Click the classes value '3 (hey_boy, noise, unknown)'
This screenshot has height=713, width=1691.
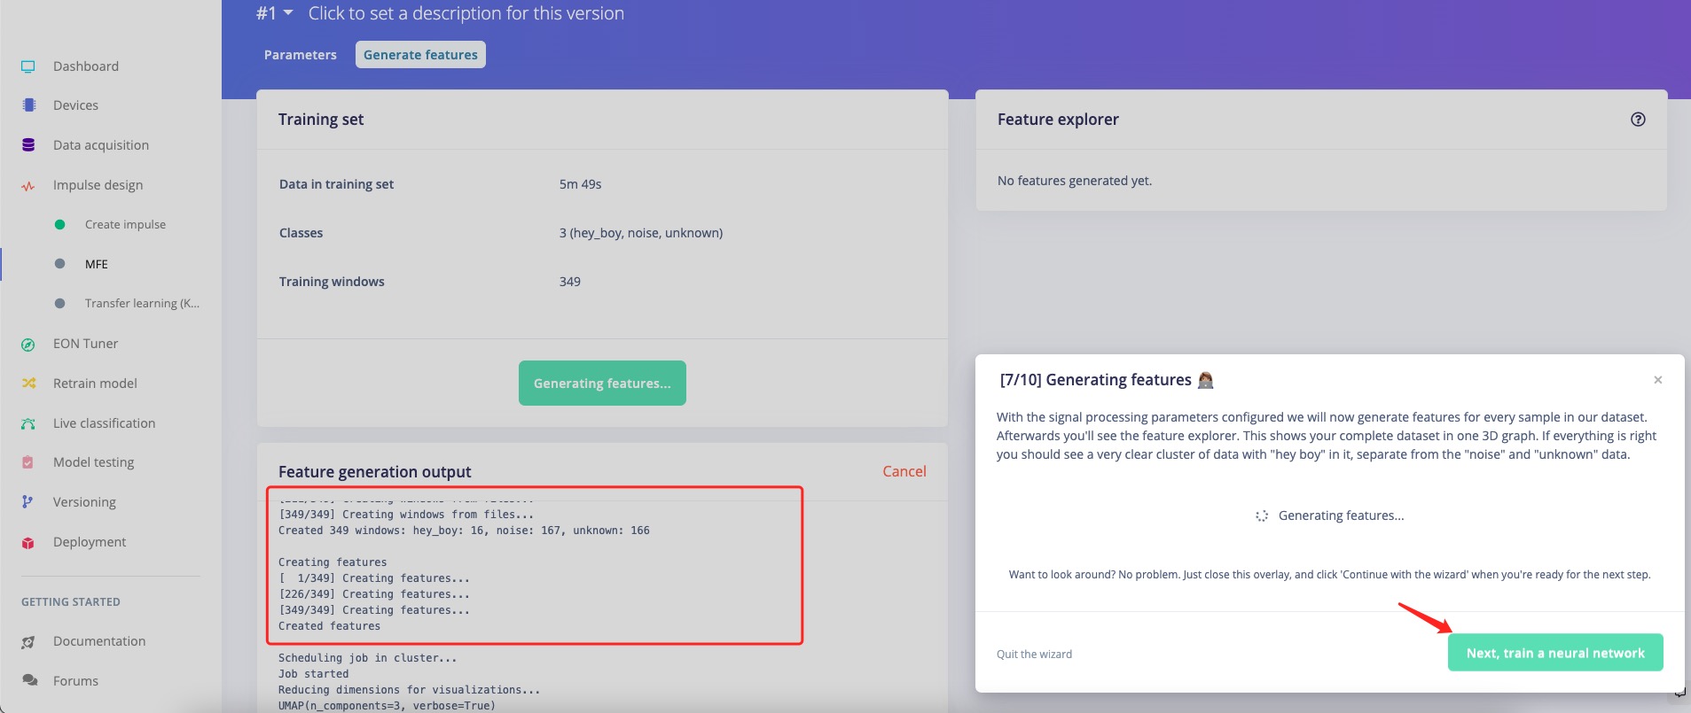coord(641,233)
